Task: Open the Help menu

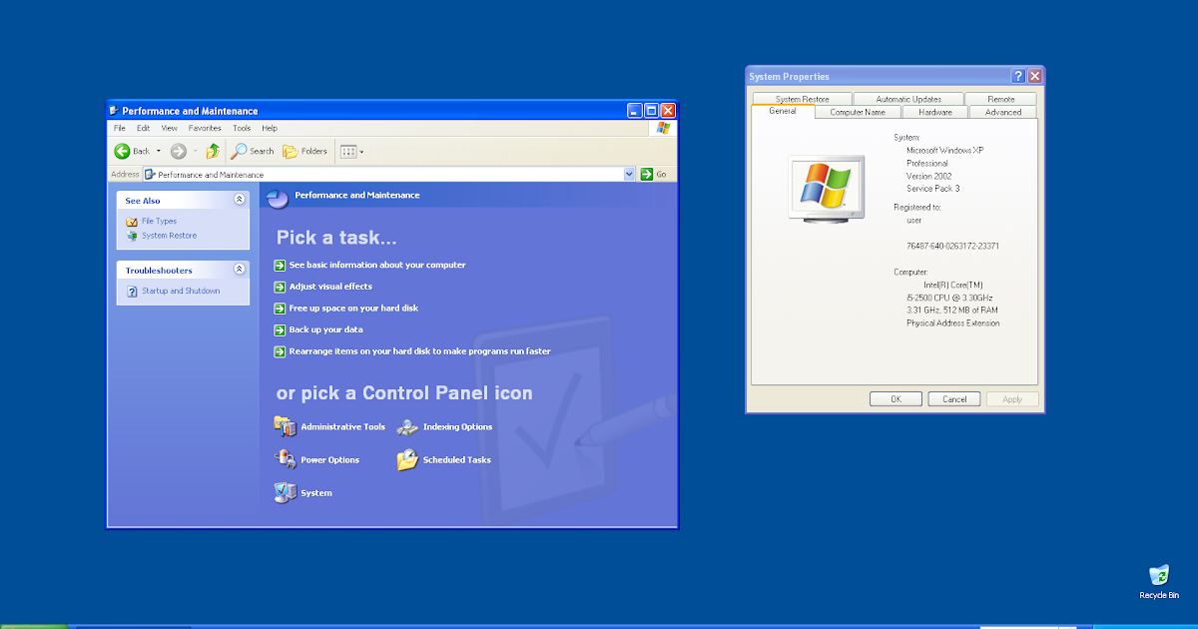Action: pyautogui.click(x=270, y=128)
